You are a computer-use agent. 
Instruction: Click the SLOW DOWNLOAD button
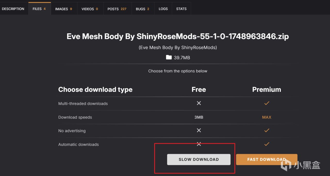coord(199,159)
